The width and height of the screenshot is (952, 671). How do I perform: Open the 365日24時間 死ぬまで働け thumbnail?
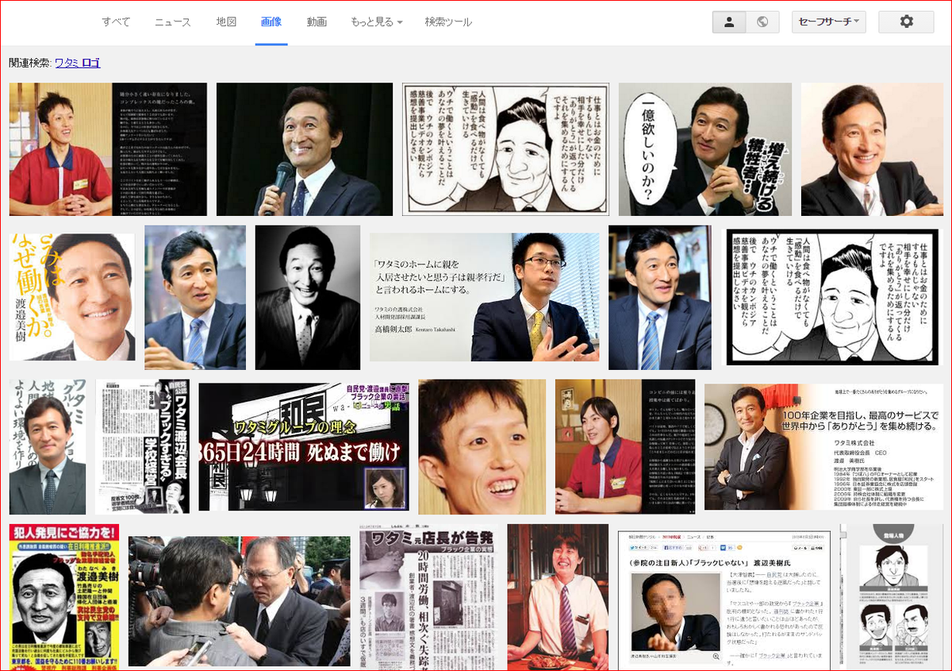(x=304, y=447)
